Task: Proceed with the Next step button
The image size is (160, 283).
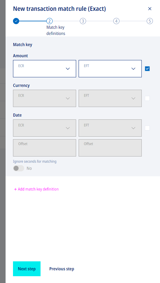Action: [x=27, y=269]
